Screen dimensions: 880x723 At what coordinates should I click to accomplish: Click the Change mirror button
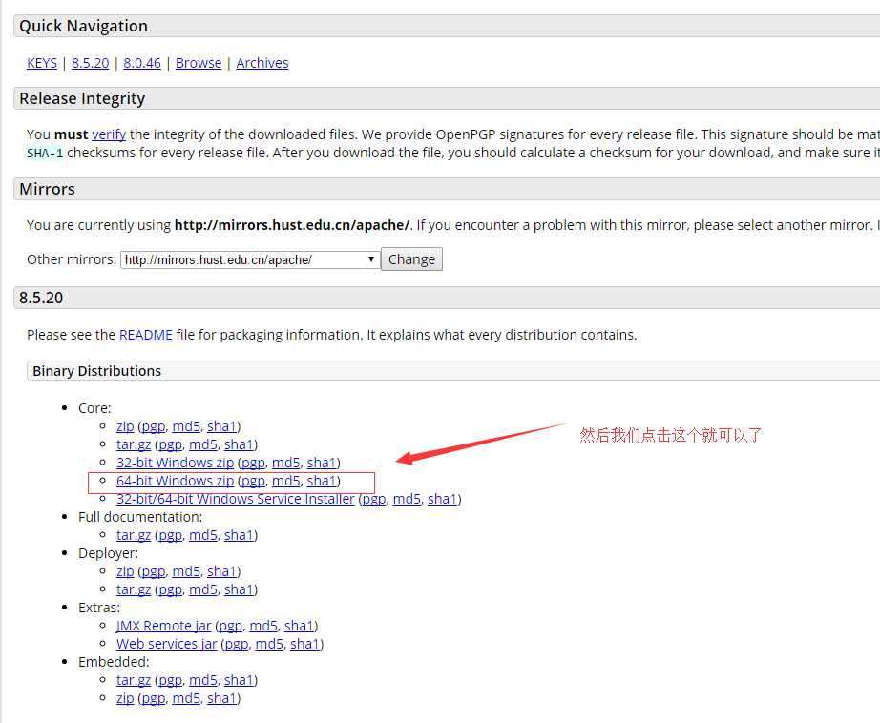(x=412, y=259)
